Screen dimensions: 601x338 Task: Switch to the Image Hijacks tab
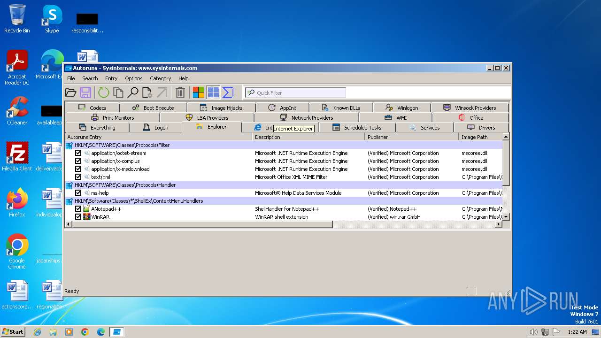[x=221, y=108]
